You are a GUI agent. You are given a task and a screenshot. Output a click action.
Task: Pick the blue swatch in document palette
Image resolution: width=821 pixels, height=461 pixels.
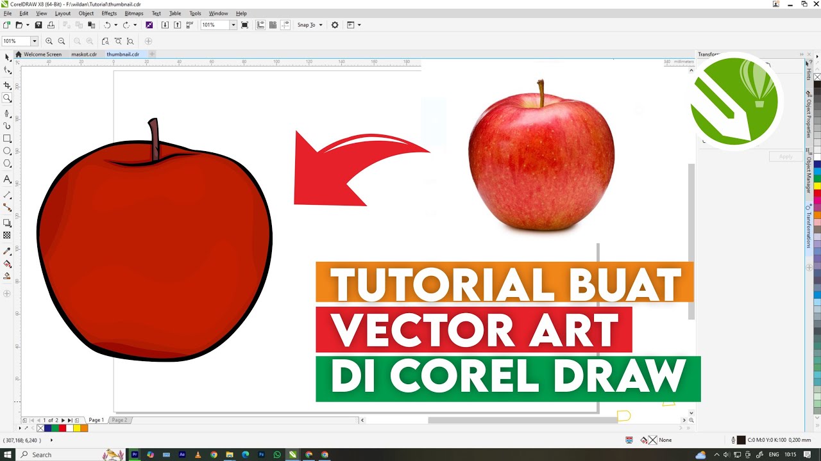pos(48,428)
